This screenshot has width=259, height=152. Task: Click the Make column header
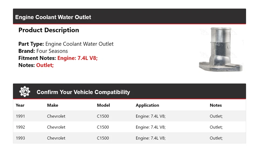pos(53,105)
